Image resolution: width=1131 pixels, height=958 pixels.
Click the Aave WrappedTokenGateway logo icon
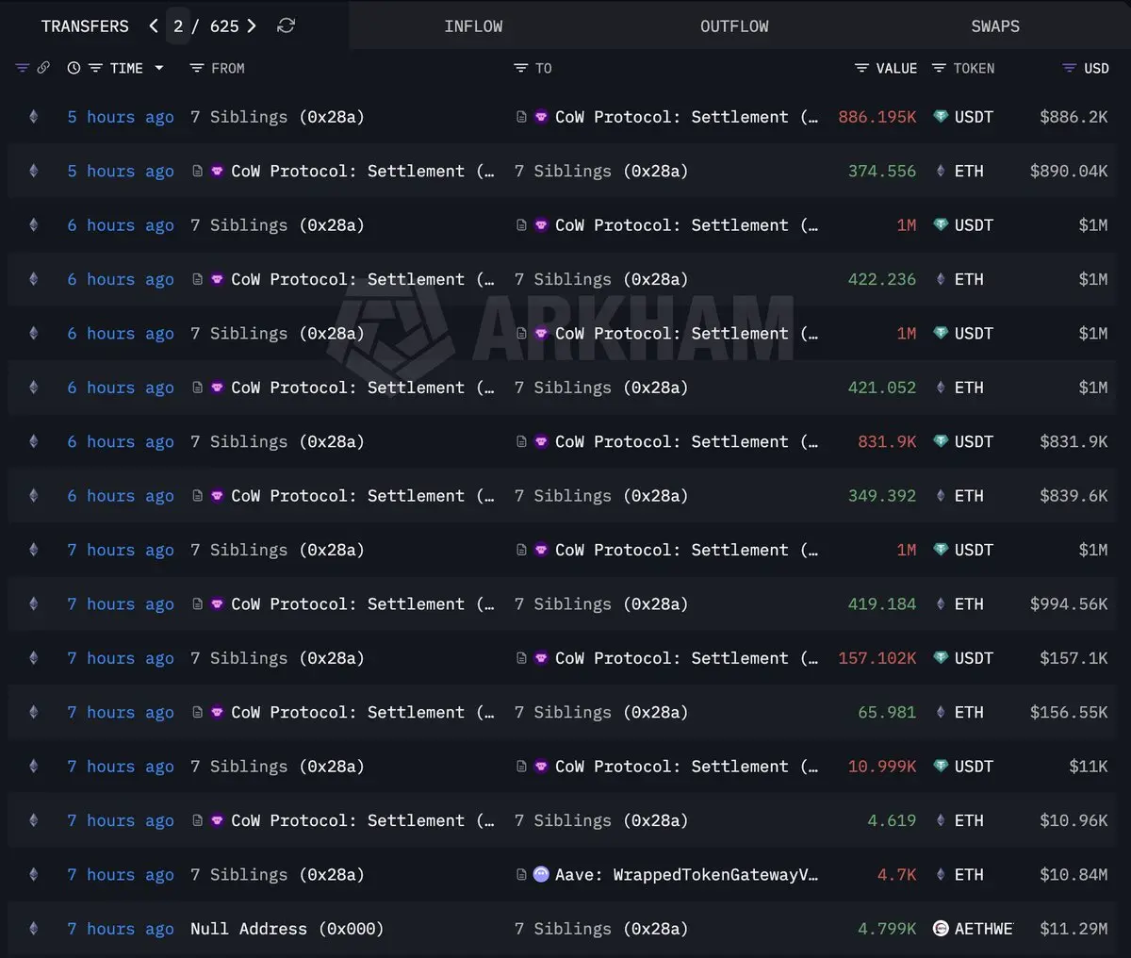pyautogui.click(x=541, y=874)
